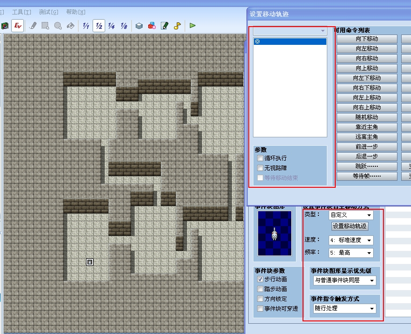Add the 向右上移动 command
The width and height of the screenshot is (411, 334).
pos(367,107)
